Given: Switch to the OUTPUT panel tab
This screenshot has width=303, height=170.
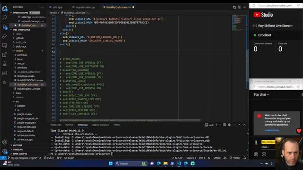Looking at the screenshot, I should pos(69,125).
